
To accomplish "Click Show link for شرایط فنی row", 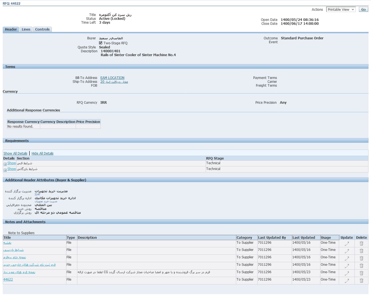I will (x=12, y=163).
